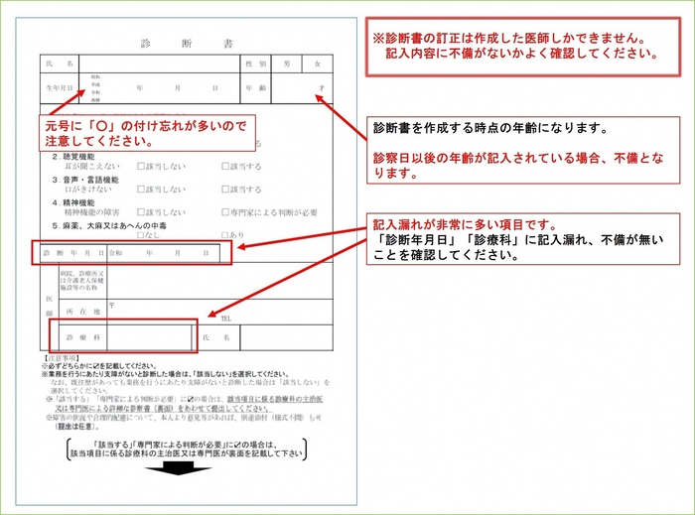This screenshot has height=515, width=695.
Task: Select 女 in the 性別 row
Action: pos(318,64)
